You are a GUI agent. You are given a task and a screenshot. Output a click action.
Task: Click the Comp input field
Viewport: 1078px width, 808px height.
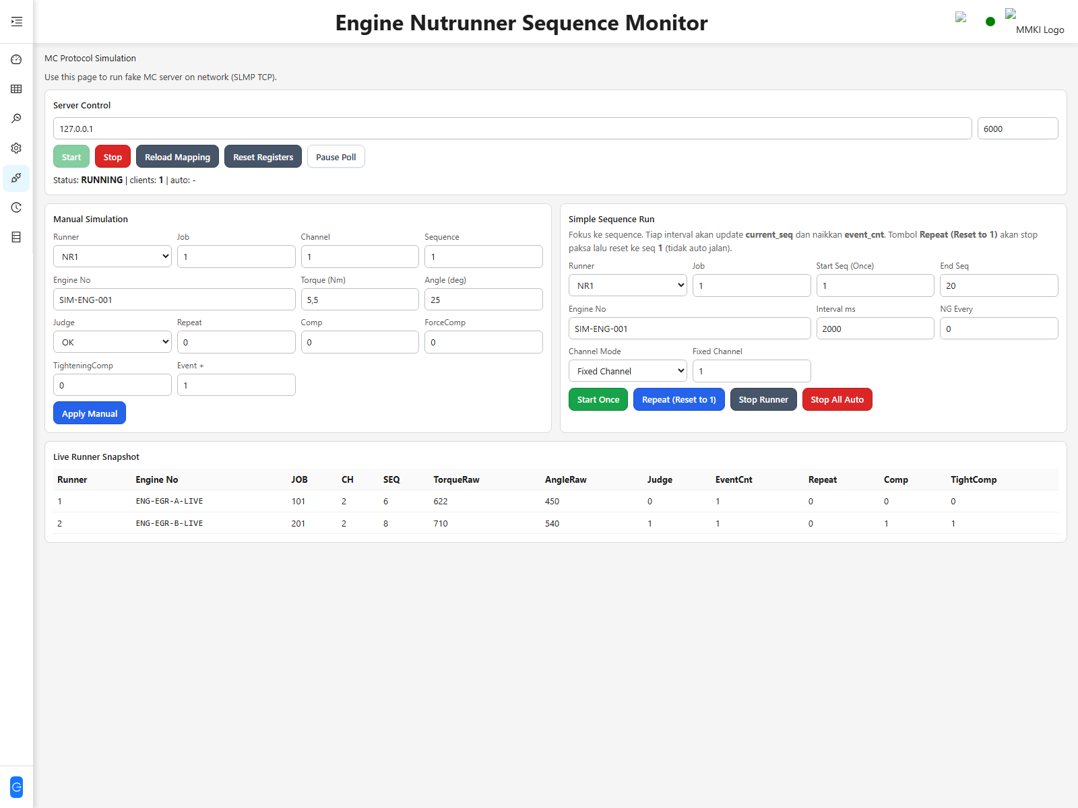(x=360, y=342)
